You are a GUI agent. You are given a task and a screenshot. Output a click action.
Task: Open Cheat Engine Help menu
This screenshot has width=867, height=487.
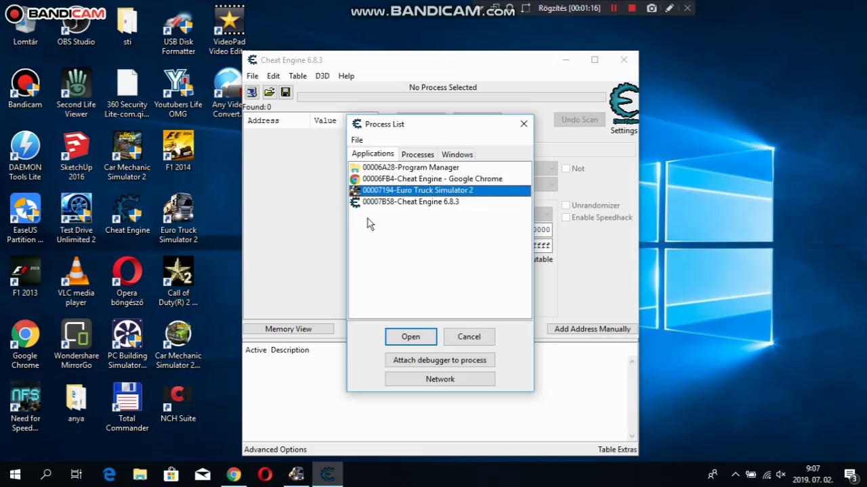point(346,76)
